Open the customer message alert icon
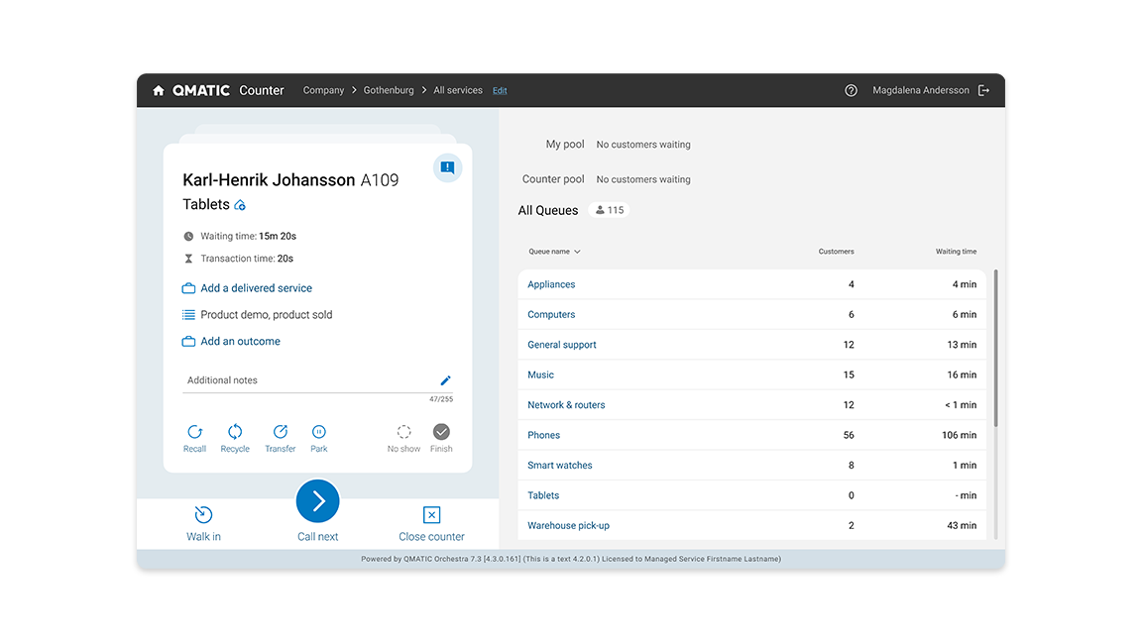This screenshot has height=642, width=1142. tap(447, 167)
